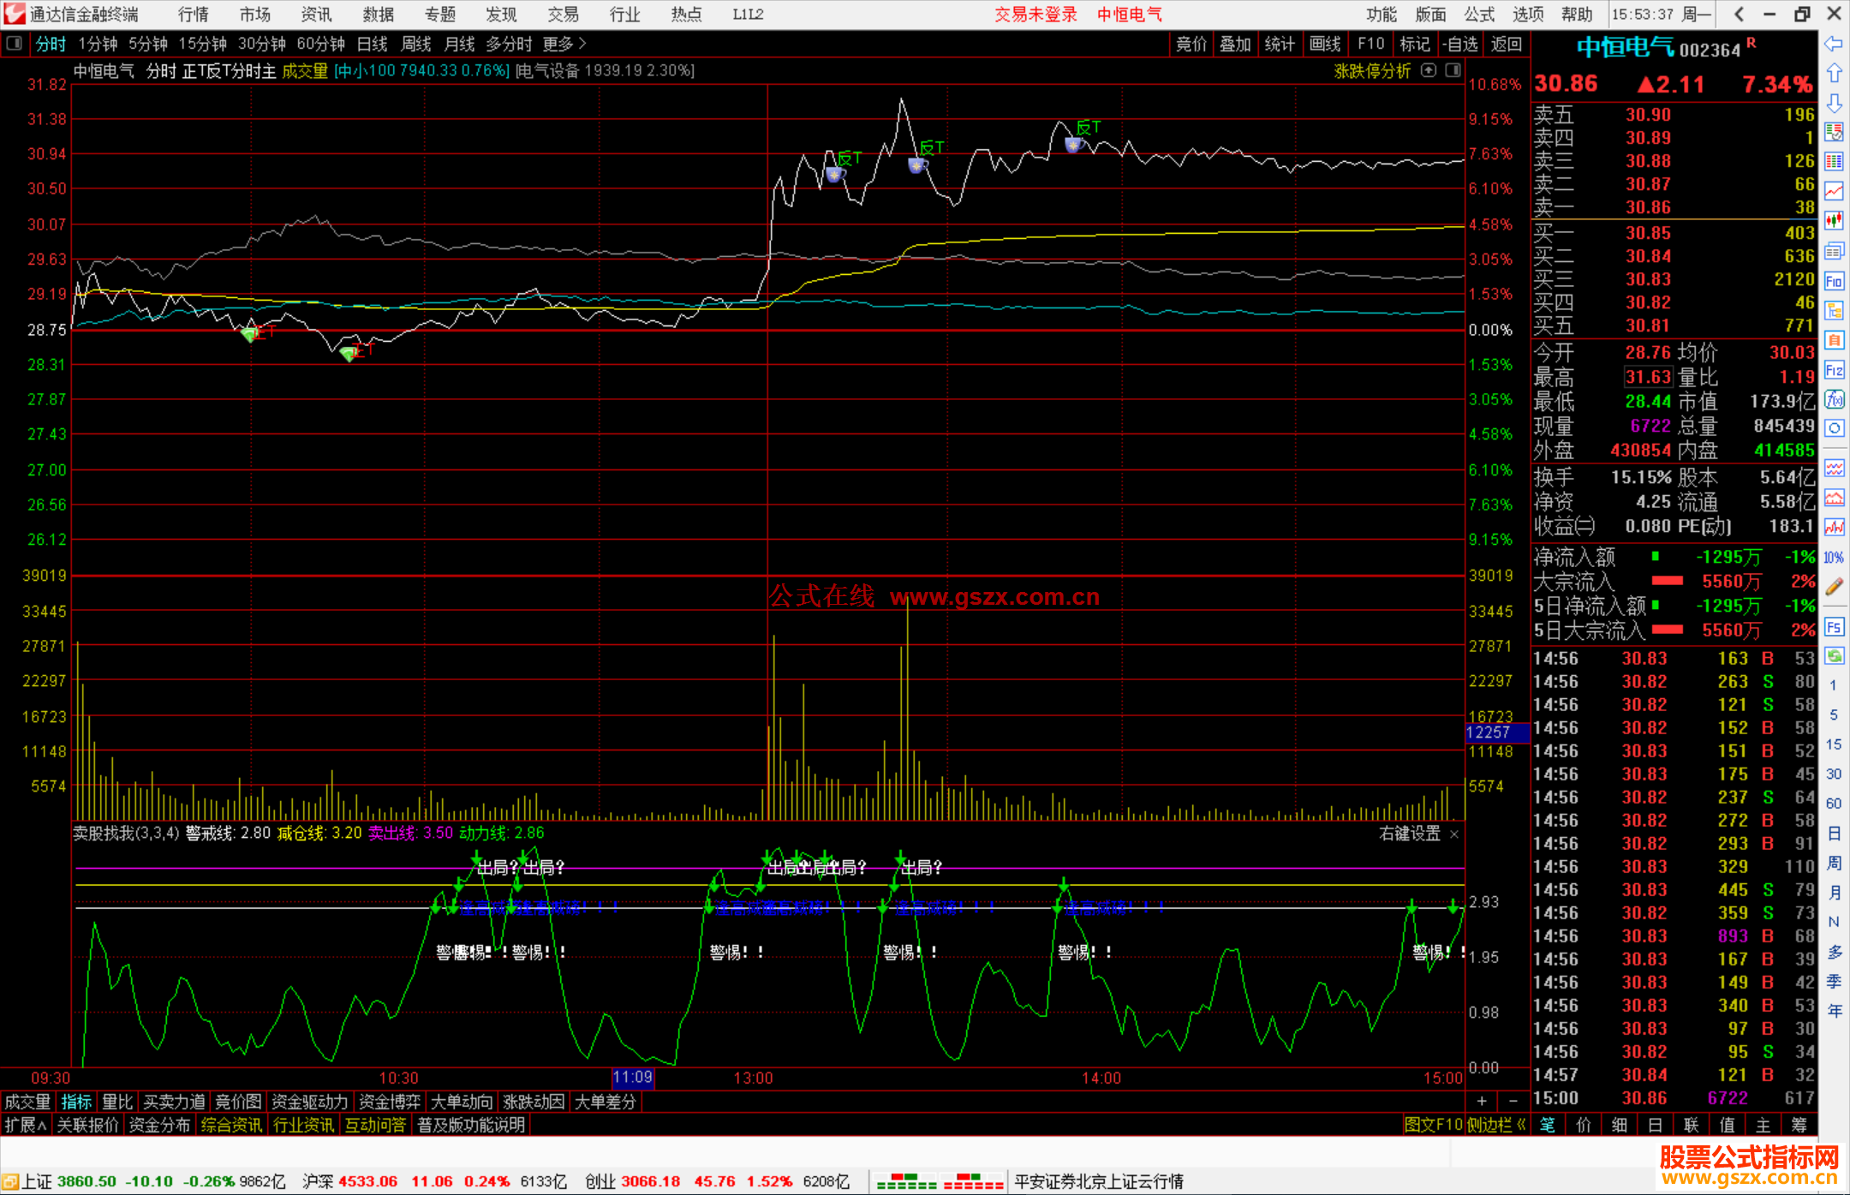Click the minus zoom button below chart
Viewport: 1850px width, 1195px height.
pos(1513,1101)
